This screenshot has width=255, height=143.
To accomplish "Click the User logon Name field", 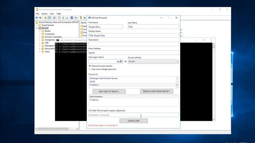I will coord(106,61).
